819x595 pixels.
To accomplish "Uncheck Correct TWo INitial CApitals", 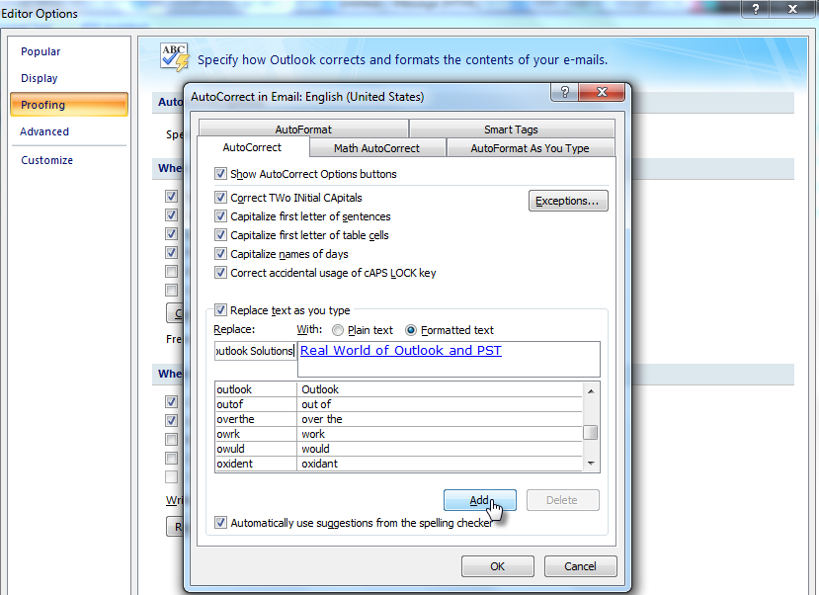I will (220, 197).
